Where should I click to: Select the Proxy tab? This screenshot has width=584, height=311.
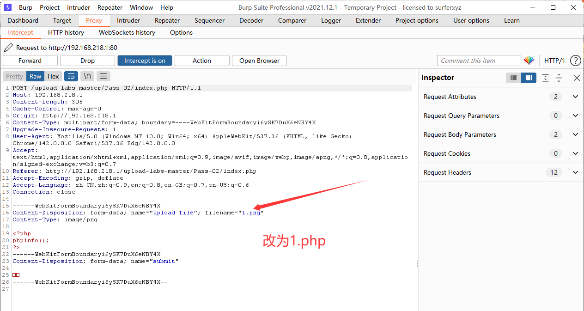pyautogui.click(x=94, y=20)
